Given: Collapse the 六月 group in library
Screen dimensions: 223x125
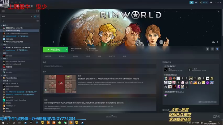Looking at the screenshot, I should (2, 59).
